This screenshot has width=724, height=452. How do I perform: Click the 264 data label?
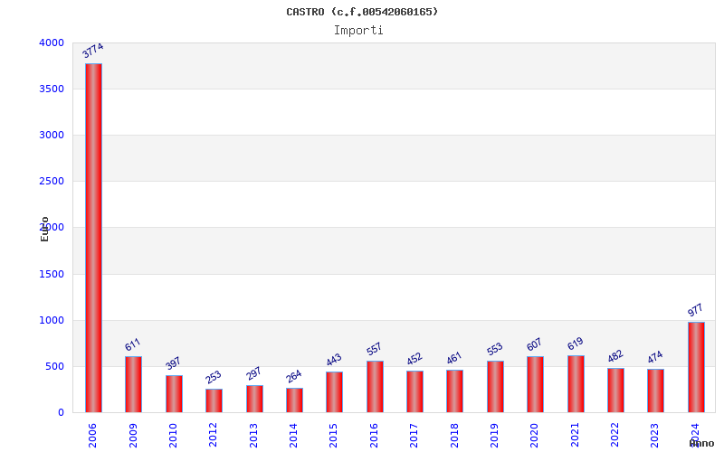click(x=293, y=376)
